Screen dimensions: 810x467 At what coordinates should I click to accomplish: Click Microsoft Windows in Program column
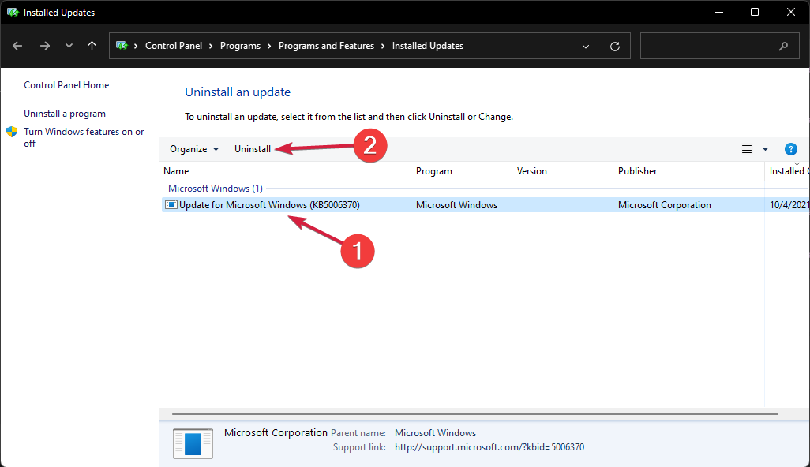(x=456, y=205)
